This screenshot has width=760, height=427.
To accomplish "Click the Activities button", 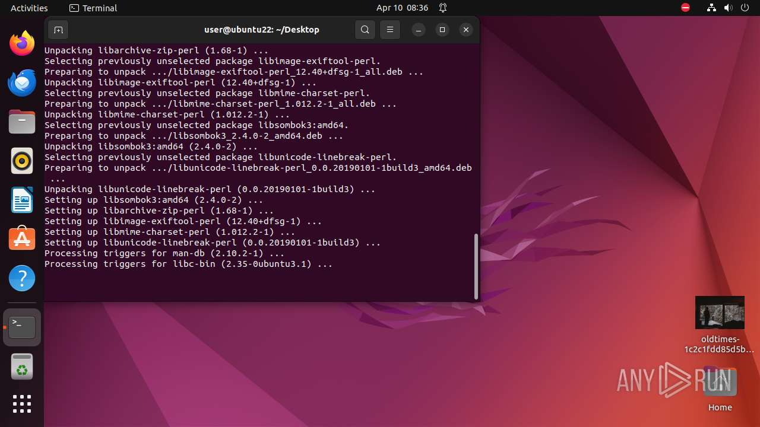I will 29,8.
